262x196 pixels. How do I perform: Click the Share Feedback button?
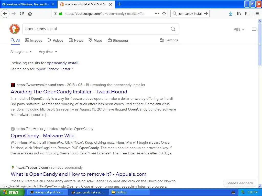coord(240,183)
